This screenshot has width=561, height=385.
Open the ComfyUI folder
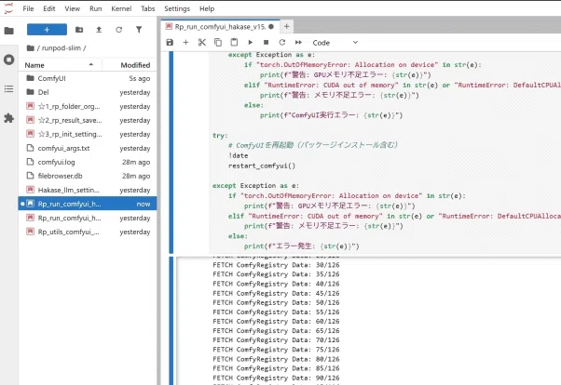[x=88, y=78]
